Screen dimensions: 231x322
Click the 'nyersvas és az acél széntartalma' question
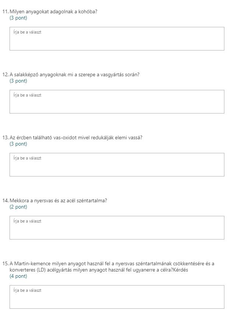(x=58, y=200)
